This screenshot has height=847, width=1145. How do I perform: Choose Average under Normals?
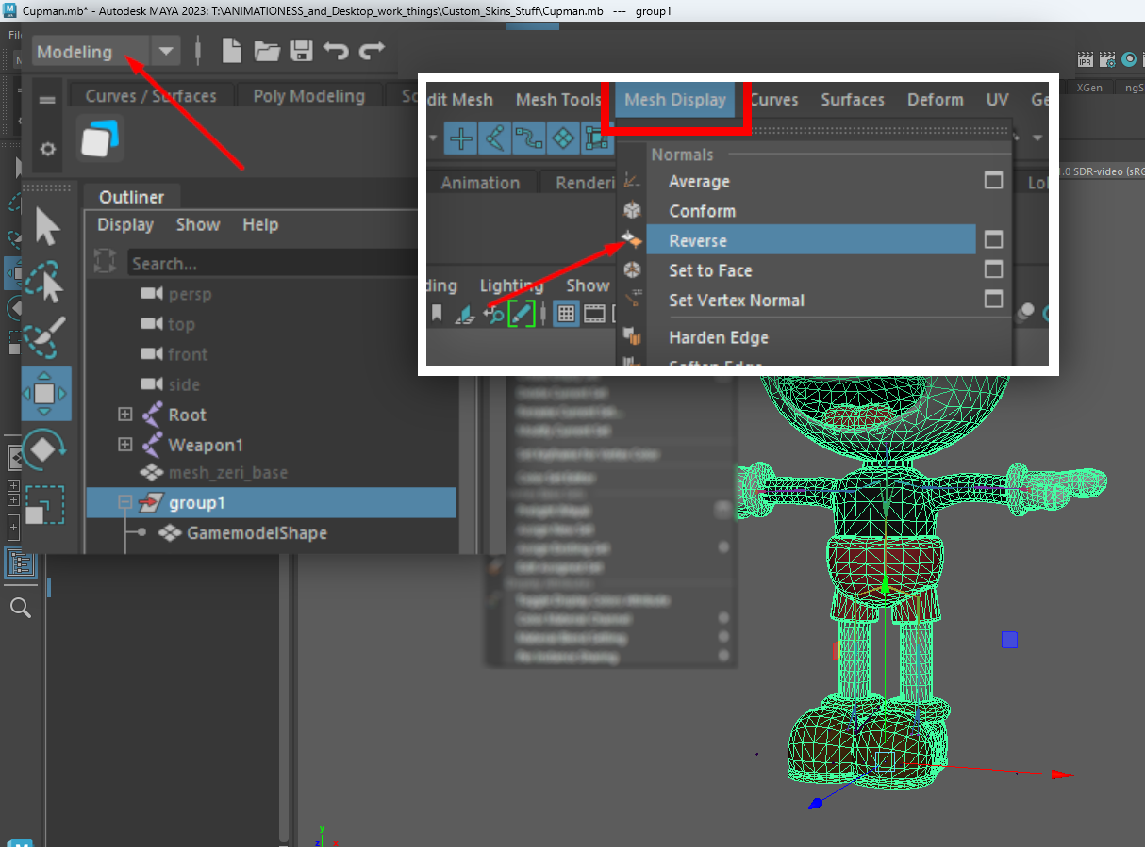699,182
